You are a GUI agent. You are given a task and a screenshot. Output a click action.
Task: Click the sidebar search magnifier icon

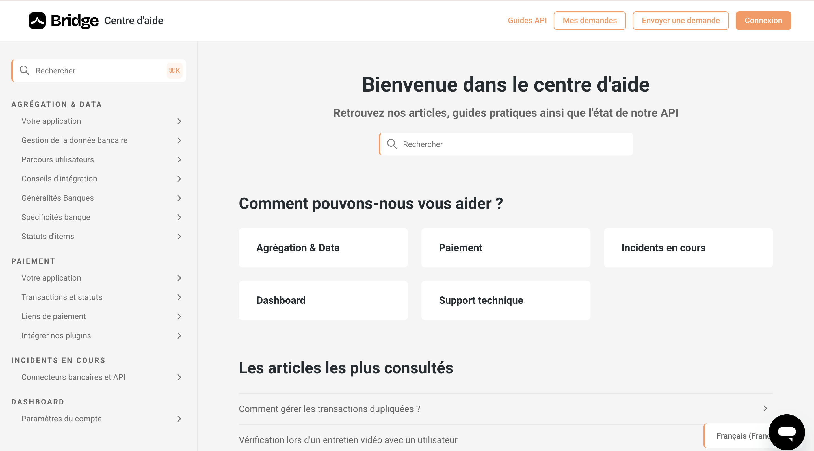point(25,70)
